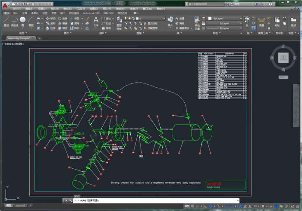Screen dimensions: 302x211
Task: Toggle clean screen icon in status bar
Action: 293,206
